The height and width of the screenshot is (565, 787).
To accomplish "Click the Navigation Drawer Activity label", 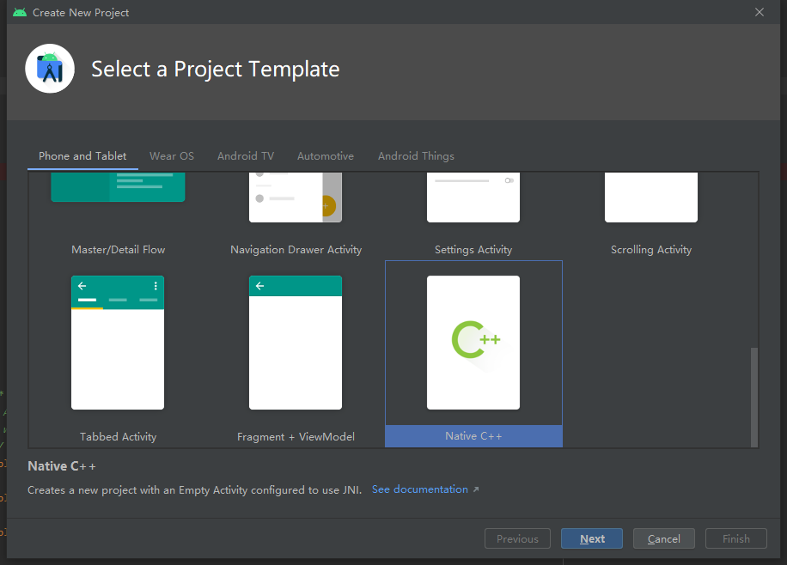I will (296, 249).
